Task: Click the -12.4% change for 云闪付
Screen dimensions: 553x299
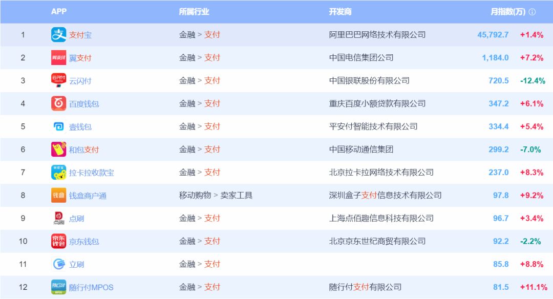Action: [x=533, y=80]
